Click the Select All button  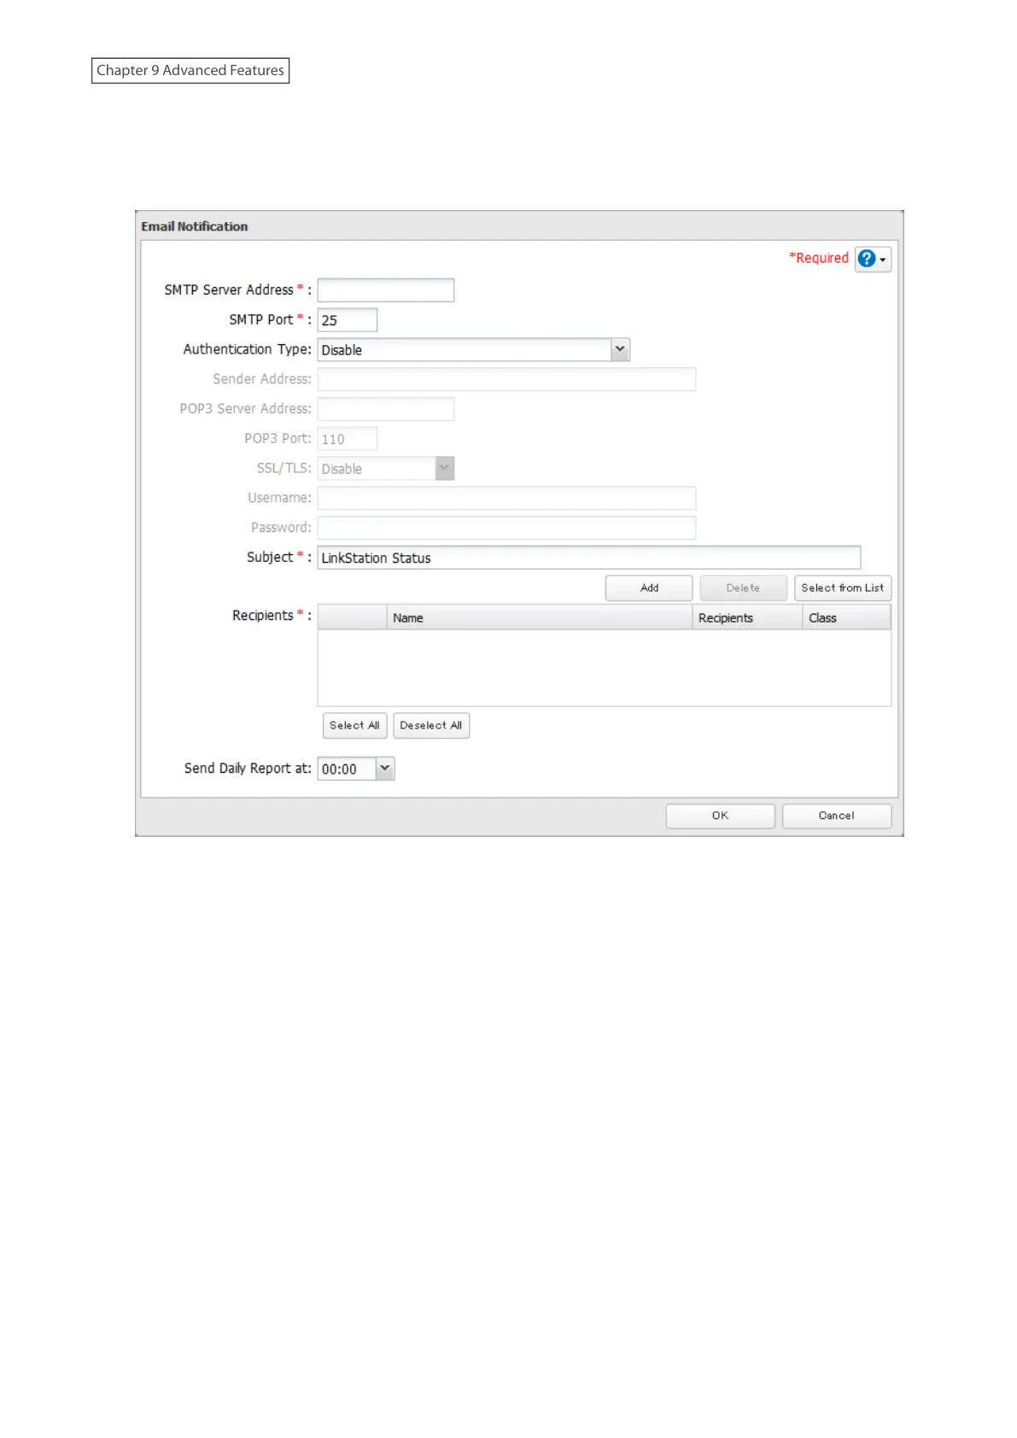354,726
